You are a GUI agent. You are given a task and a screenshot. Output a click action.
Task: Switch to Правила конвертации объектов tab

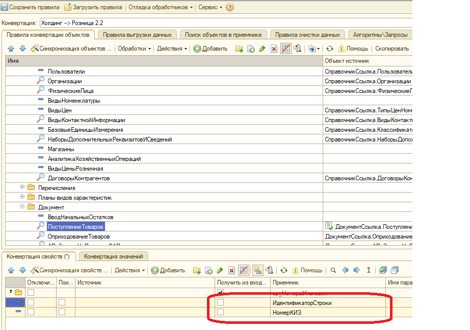click(x=48, y=35)
